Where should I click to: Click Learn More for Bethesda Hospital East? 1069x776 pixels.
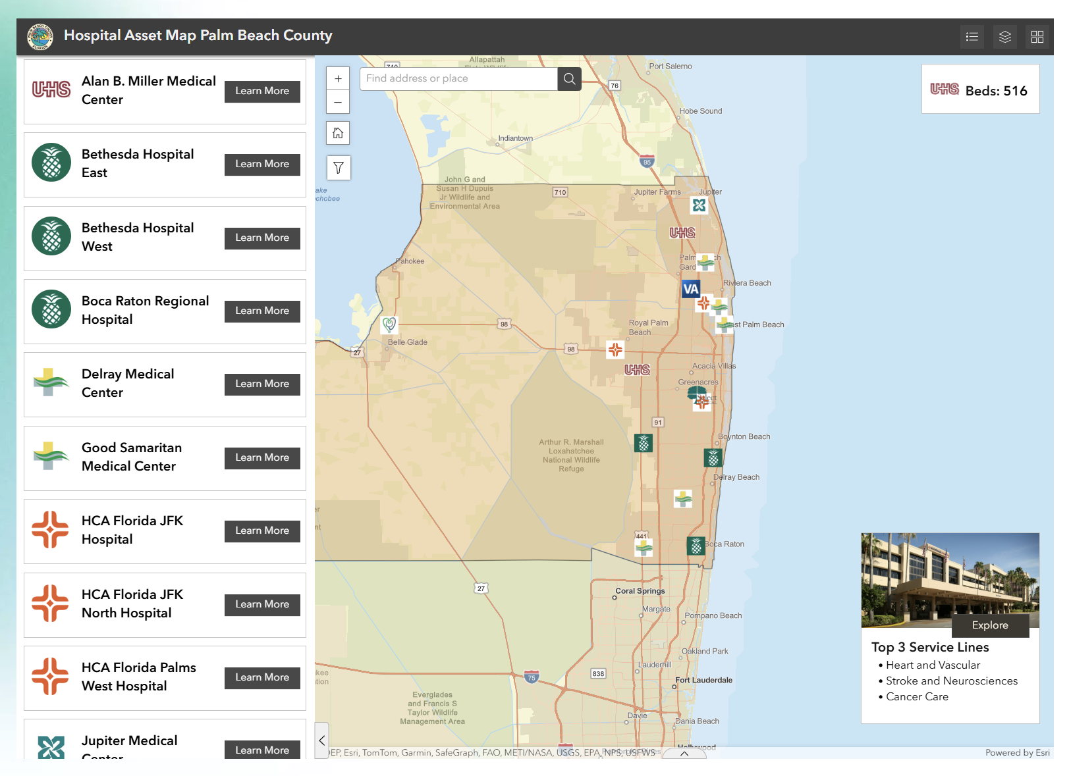point(261,164)
